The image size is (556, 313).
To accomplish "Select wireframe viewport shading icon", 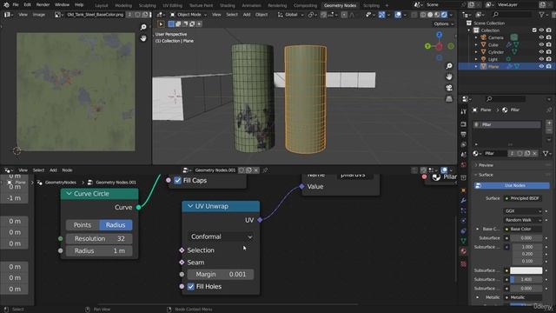I will 423,15.
